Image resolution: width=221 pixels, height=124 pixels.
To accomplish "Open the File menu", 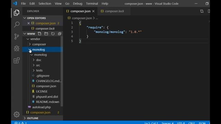I will 23,3.
